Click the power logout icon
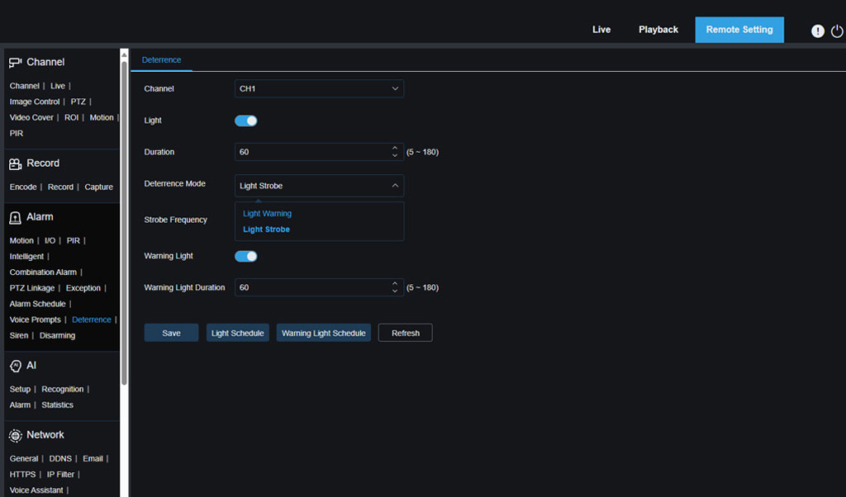Viewport: 846px width, 497px height. tap(837, 31)
